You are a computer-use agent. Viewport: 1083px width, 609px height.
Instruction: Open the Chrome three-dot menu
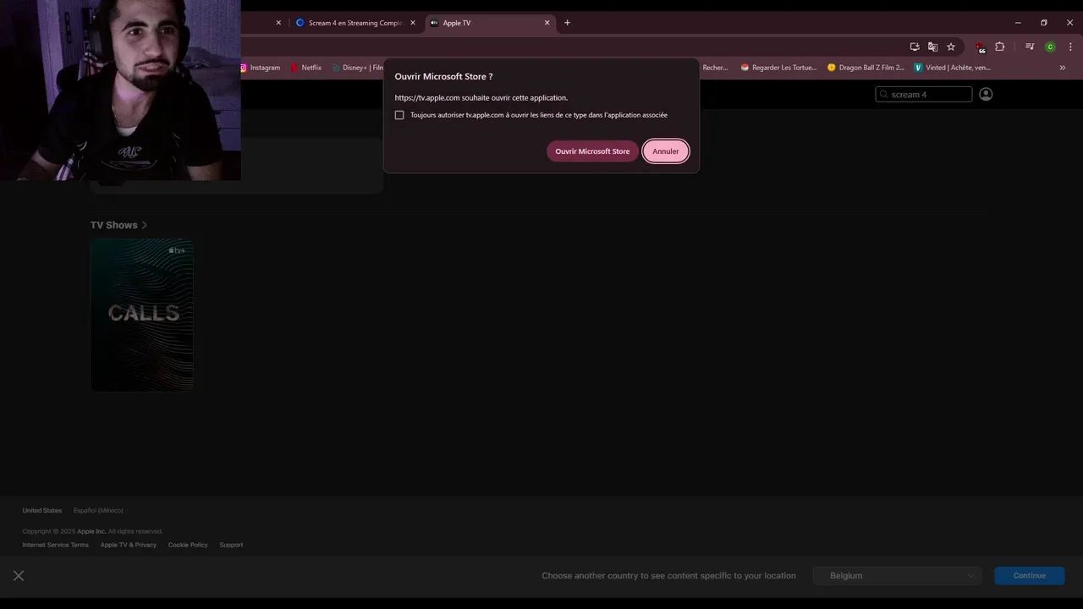1070,47
